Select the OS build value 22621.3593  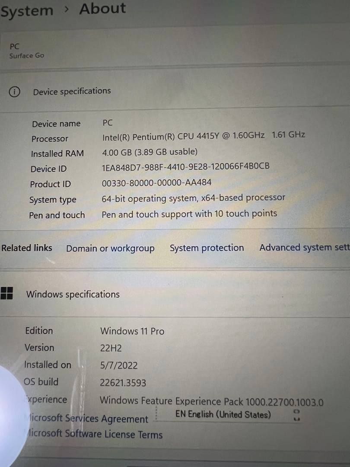tap(123, 383)
